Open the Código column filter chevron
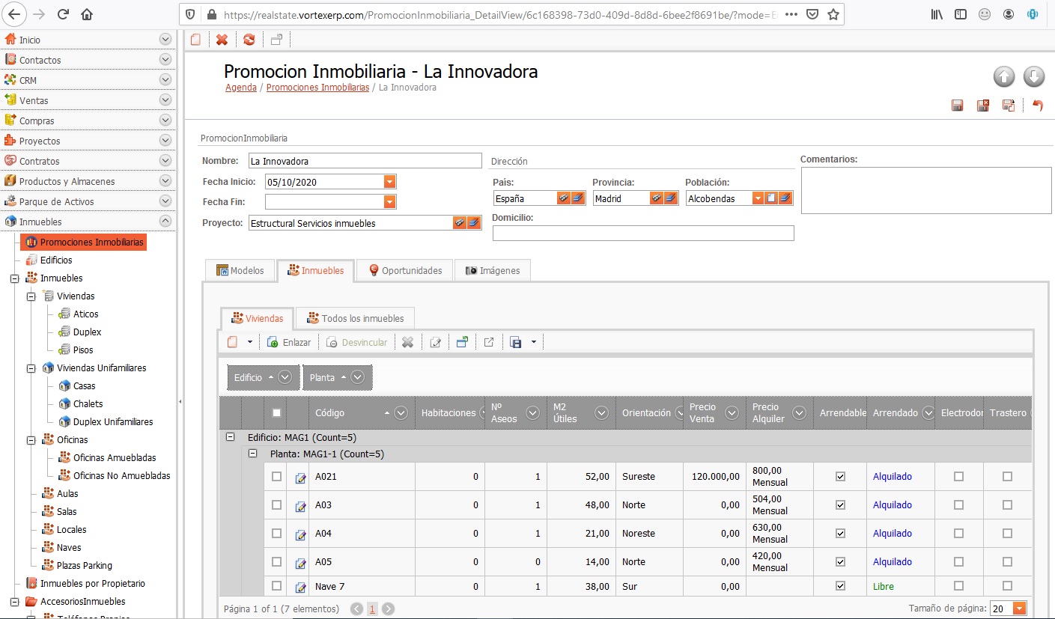This screenshot has width=1055, height=619. (401, 412)
